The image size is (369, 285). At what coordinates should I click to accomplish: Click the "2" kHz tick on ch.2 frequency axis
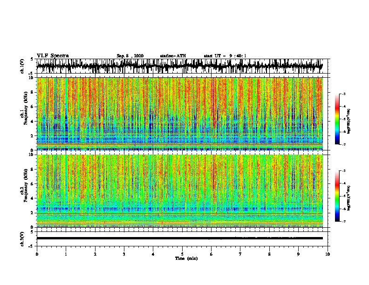click(33, 213)
